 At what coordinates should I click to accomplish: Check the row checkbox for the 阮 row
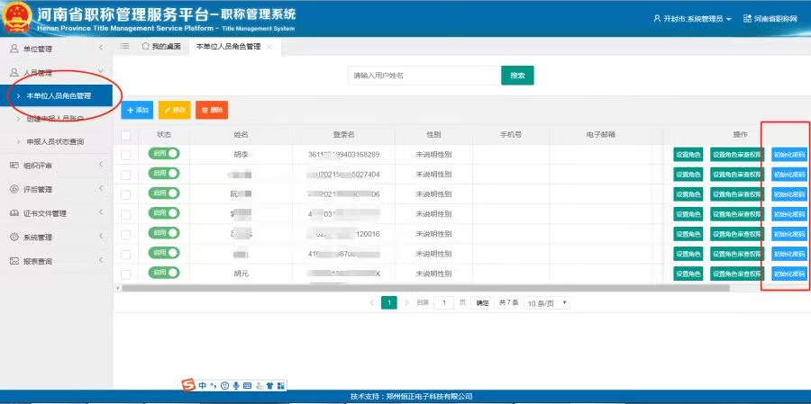tap(125, 194)
